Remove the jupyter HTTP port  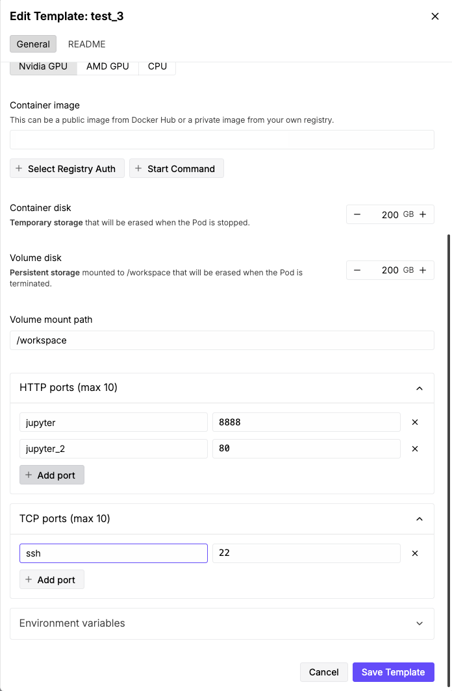415,422
